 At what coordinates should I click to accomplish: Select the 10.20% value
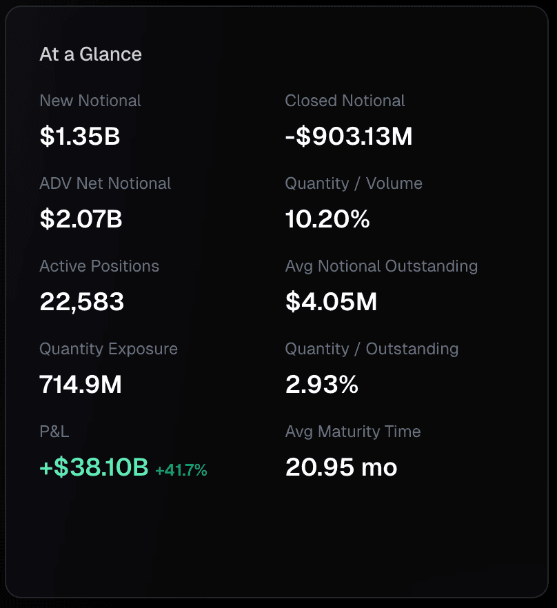[327, 219]
